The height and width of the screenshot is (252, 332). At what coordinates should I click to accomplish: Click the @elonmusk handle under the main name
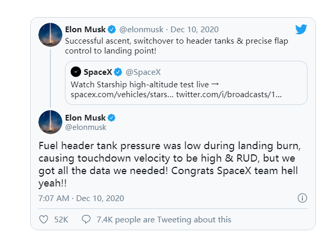click(86, 127)
